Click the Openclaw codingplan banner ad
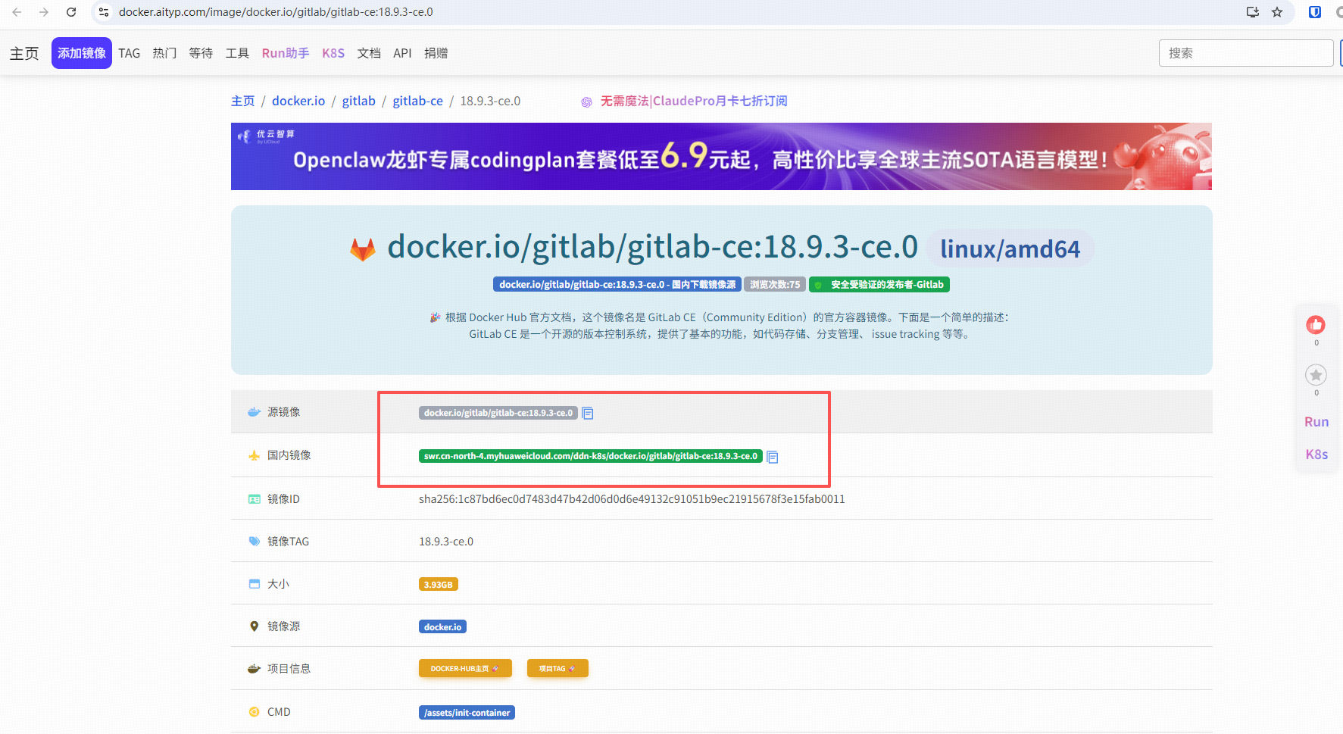This screenshot has width=1343, height=734. point(721,156)
